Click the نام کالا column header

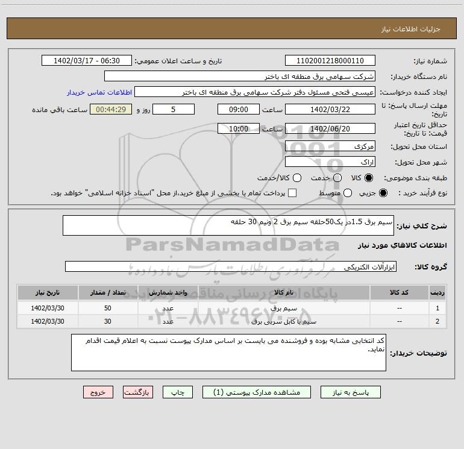pos(284,292)
